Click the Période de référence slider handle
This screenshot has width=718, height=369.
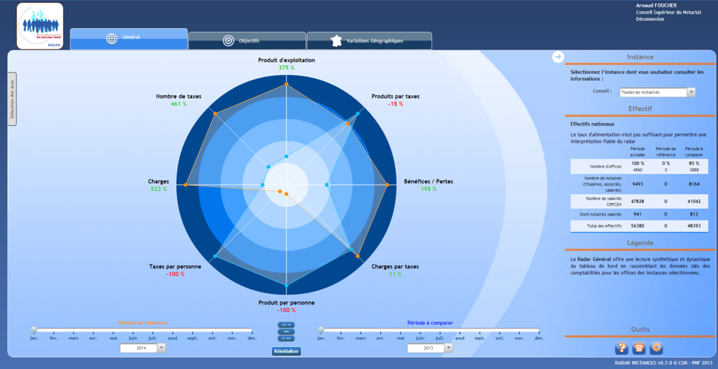[34, 330]
